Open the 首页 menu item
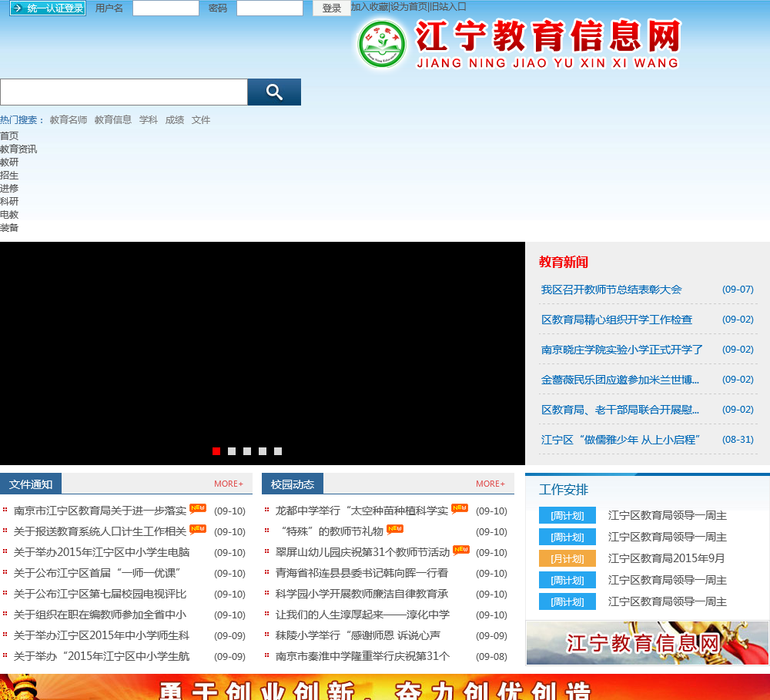This screenshot has width=770, height=700. pyautogui.click(x=9, y=136)
